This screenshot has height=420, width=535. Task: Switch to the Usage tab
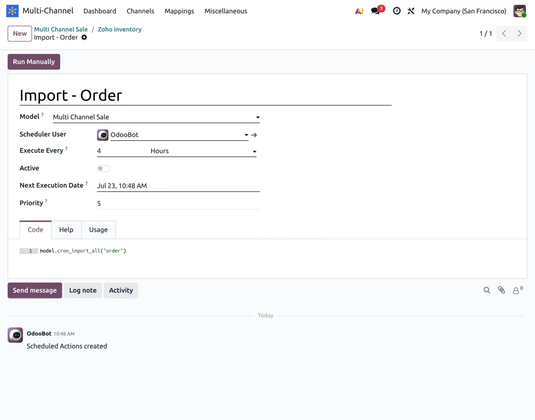point(99,230)
